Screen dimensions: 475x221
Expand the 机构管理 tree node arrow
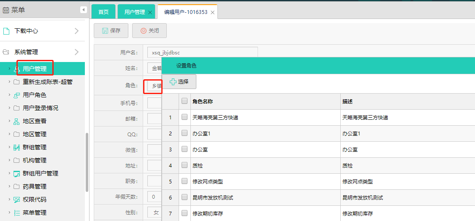click(9, 160)
